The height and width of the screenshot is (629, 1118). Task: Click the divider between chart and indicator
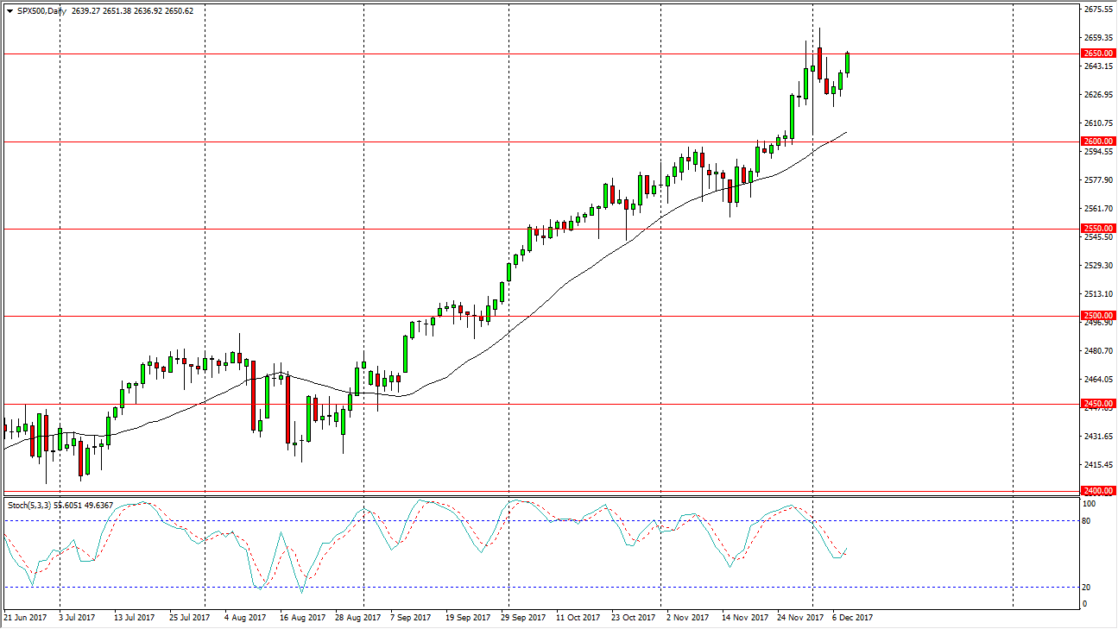[518, 494]
